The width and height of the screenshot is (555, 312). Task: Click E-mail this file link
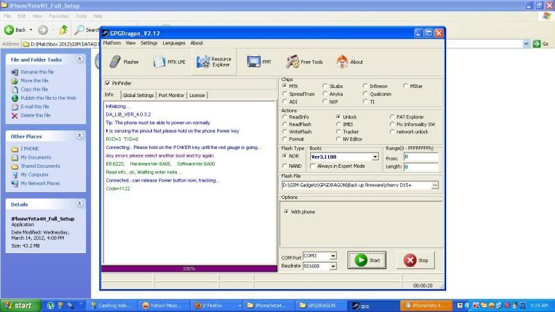pos(35,107)
